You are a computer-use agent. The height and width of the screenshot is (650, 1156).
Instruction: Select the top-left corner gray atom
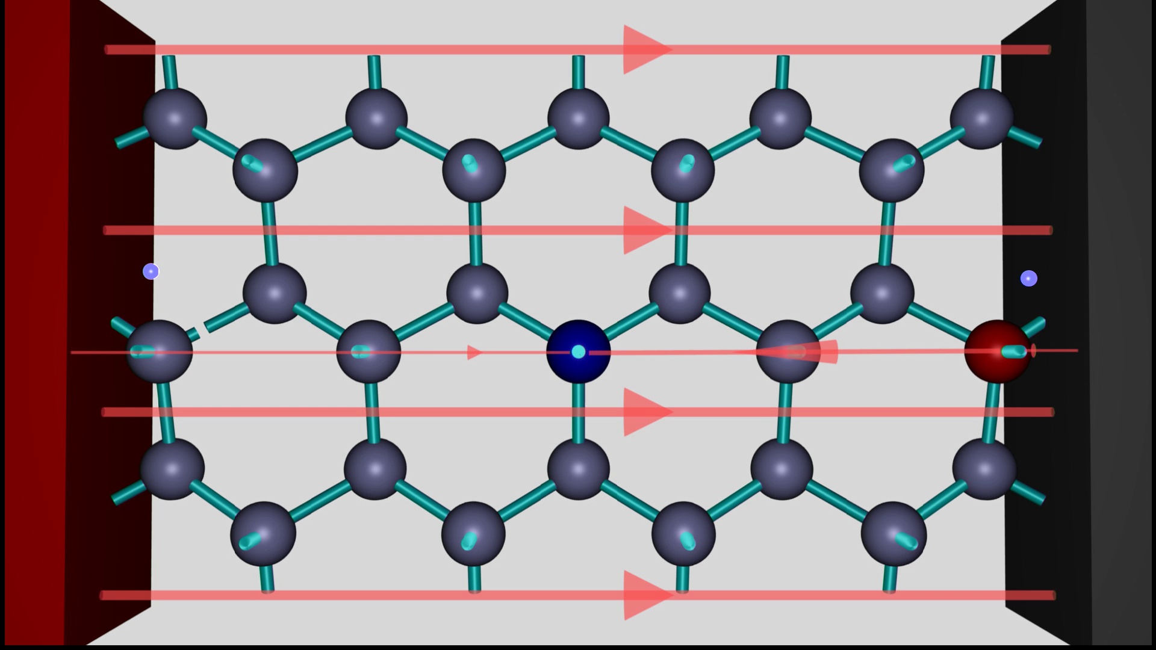(175, 118)
